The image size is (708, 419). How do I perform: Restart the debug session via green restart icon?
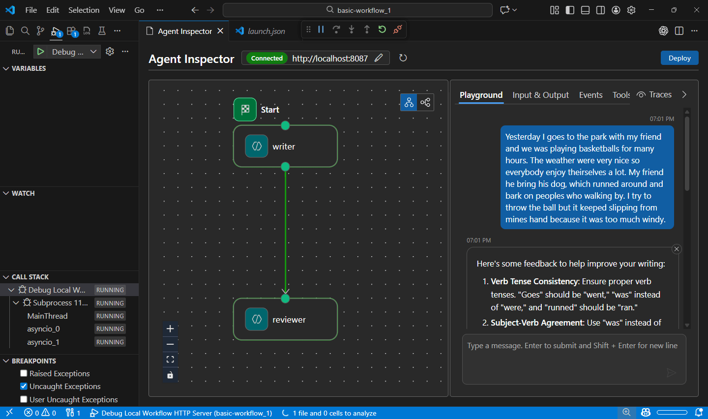click(x=383, y=29)
